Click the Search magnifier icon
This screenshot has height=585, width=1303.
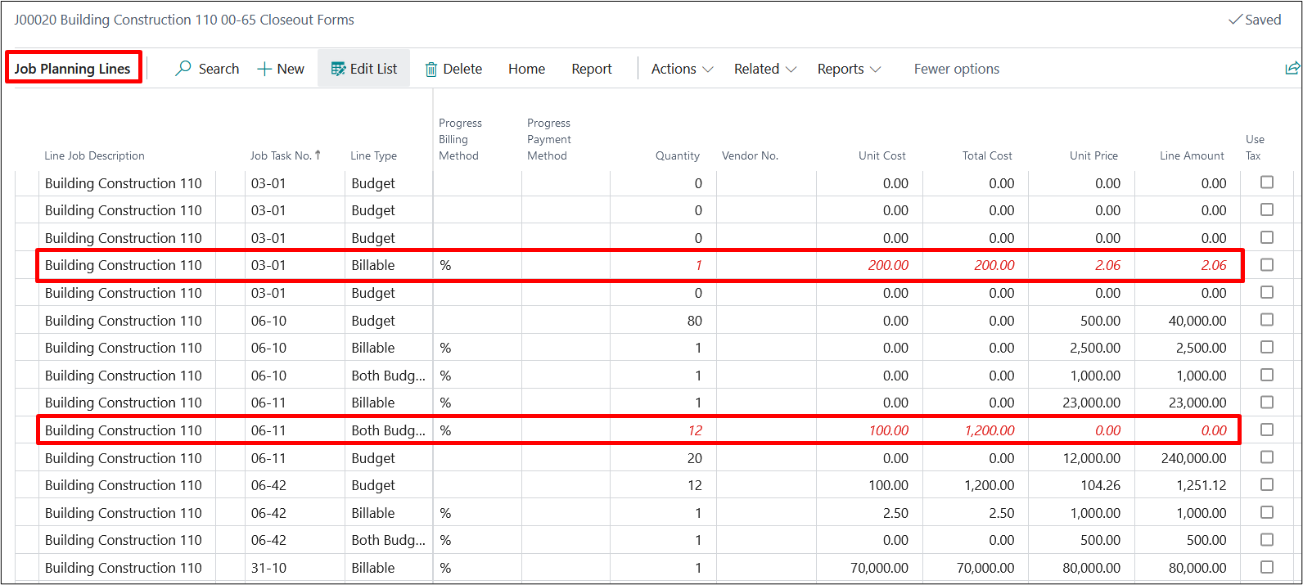(x=183, y=69)
